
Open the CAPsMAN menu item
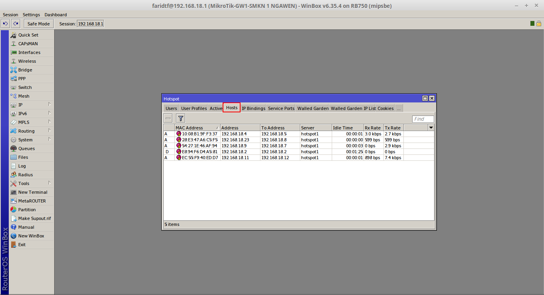[x=31, y=44]
